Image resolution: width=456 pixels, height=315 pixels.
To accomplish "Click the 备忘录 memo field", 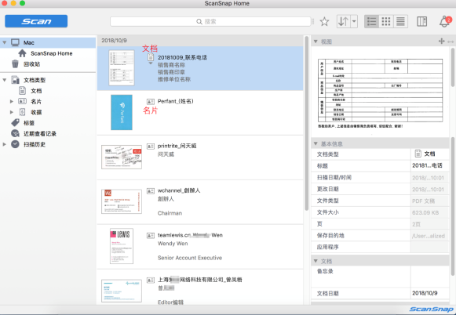I will click(x=429, y=277).
